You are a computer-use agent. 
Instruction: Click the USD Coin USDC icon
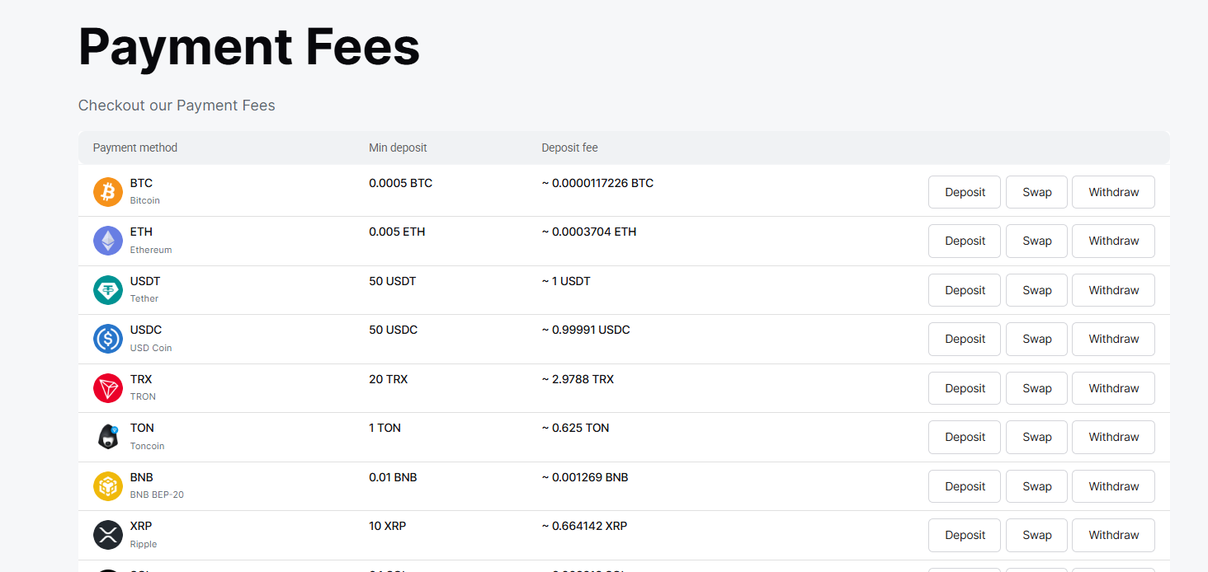[x=108, y=339]
